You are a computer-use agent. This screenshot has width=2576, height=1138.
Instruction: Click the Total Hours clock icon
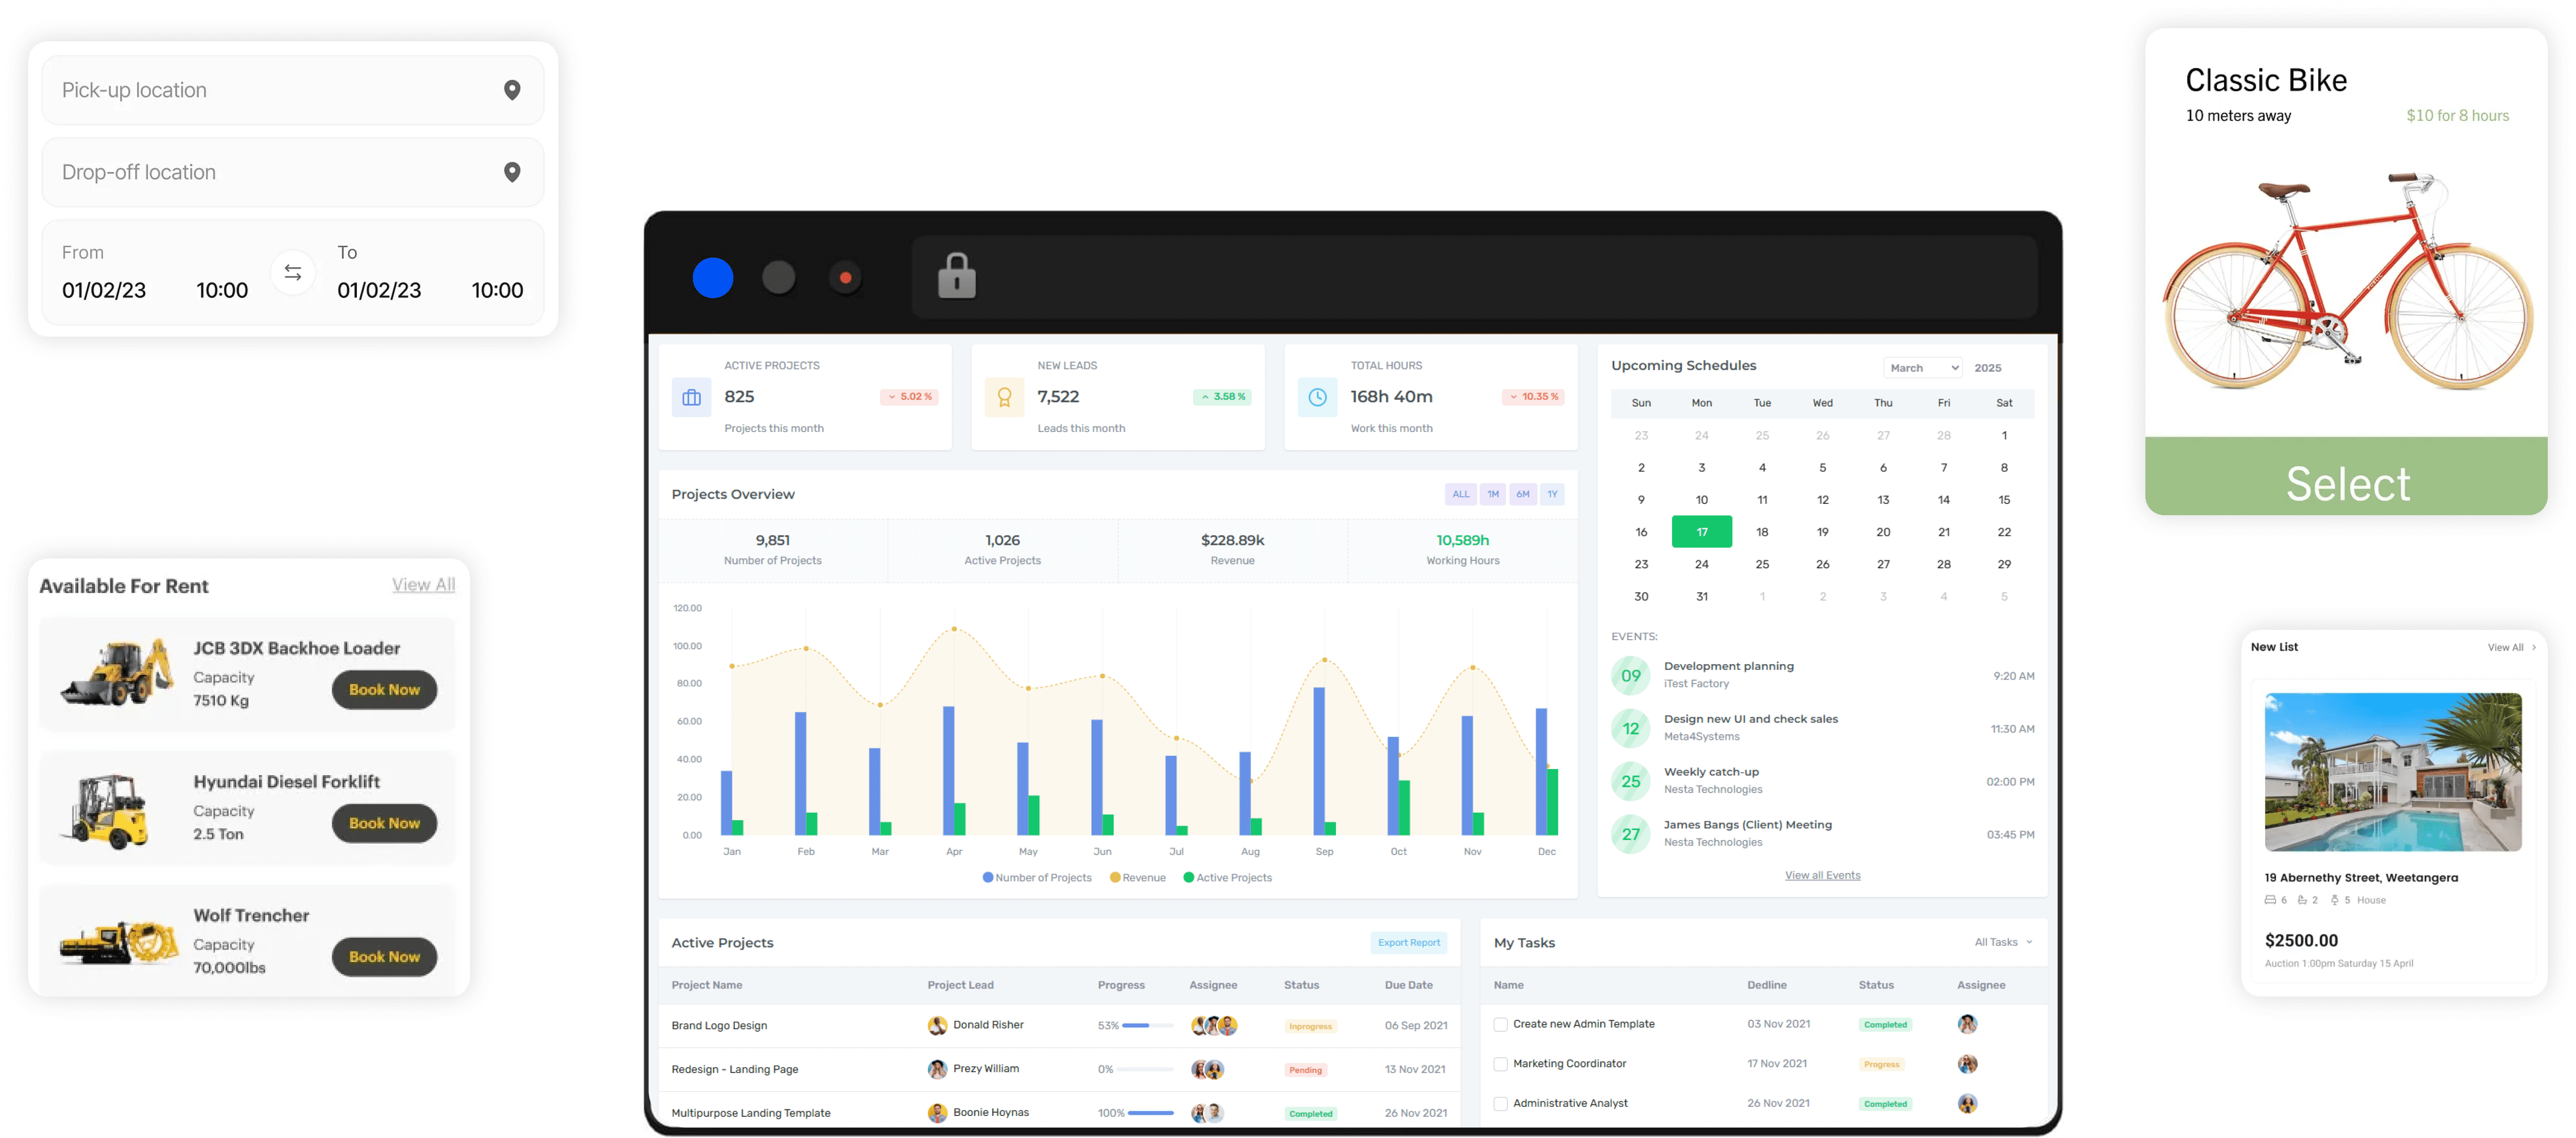(1317, 397)
